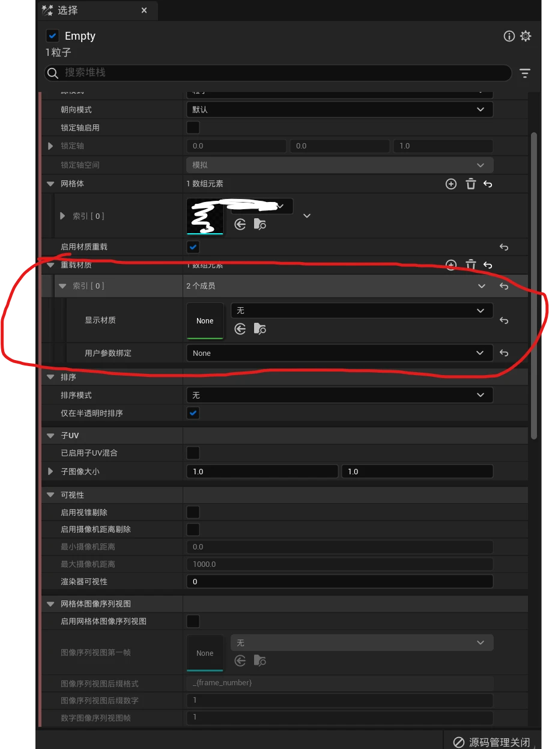Uncheck the Empty emitter checkbox
The height and width of the screenshot is (749, 549).
[x=53, y=36]
